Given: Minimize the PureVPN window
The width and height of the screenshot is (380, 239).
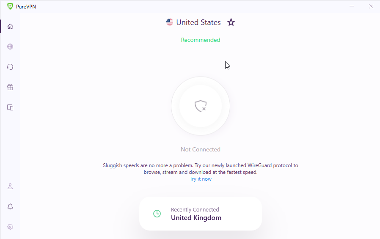Looking at the screenshot, I should point(352,6).
